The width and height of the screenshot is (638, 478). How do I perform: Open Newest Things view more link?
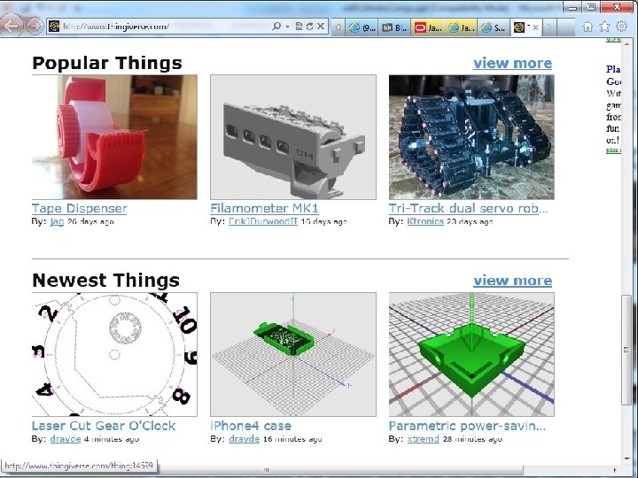(513, 280)
